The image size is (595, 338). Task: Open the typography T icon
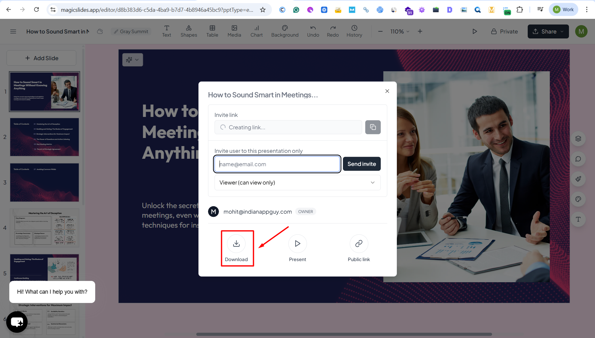[x=578, y=219]
